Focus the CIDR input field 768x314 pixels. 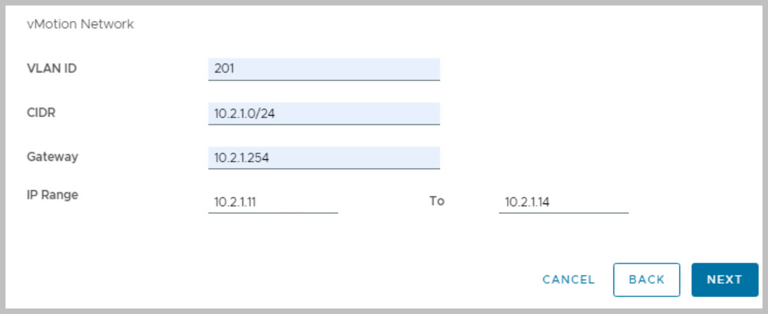point(323,113)
